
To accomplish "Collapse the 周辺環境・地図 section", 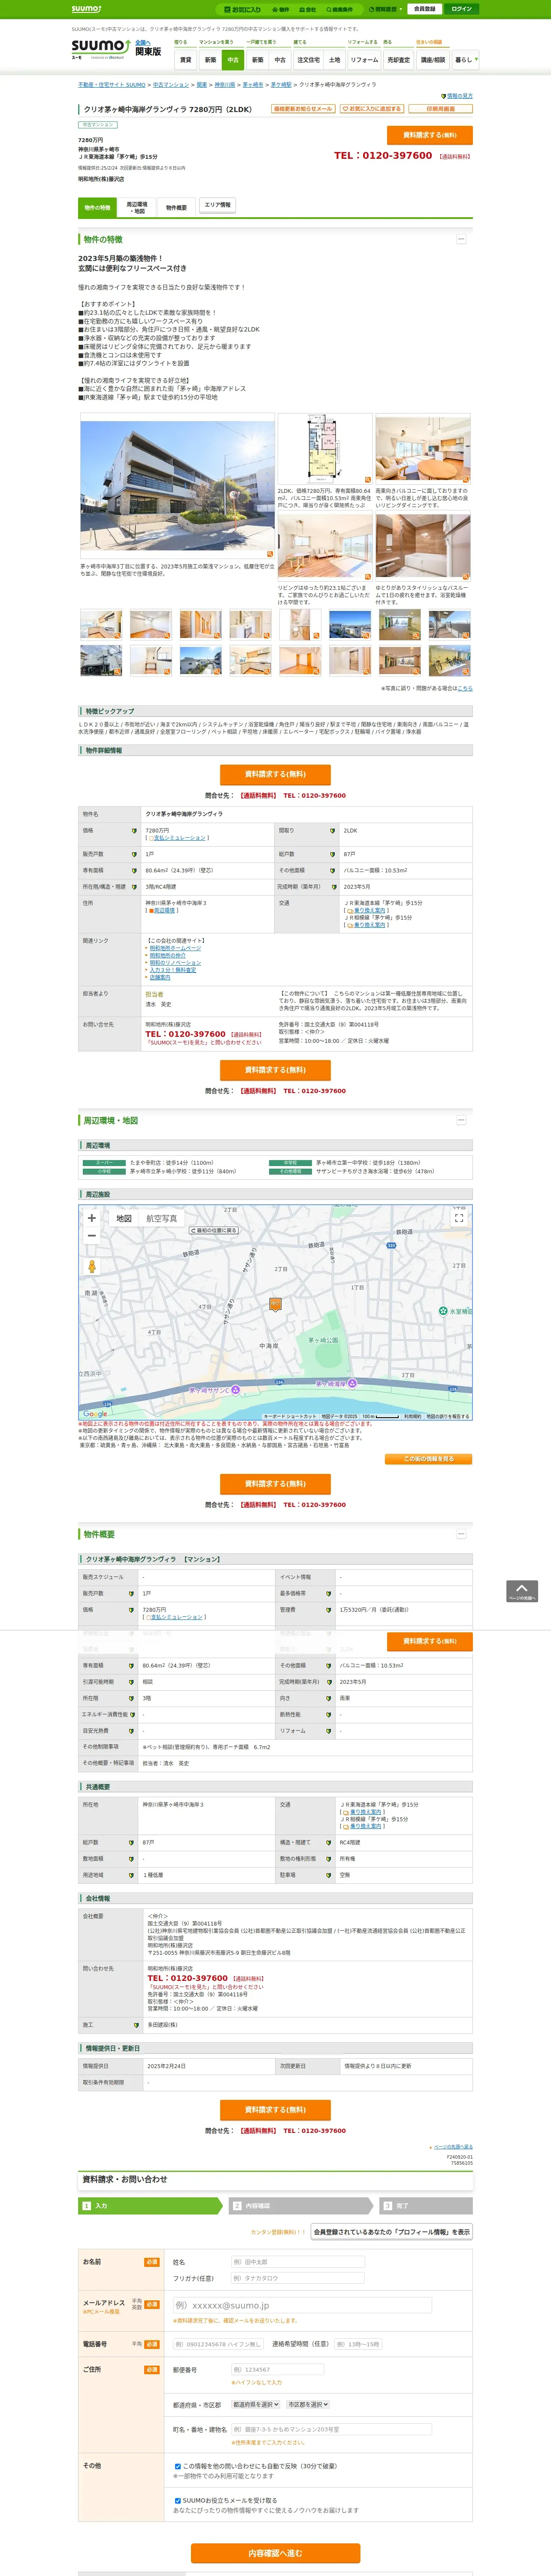I will (461, 1120).
